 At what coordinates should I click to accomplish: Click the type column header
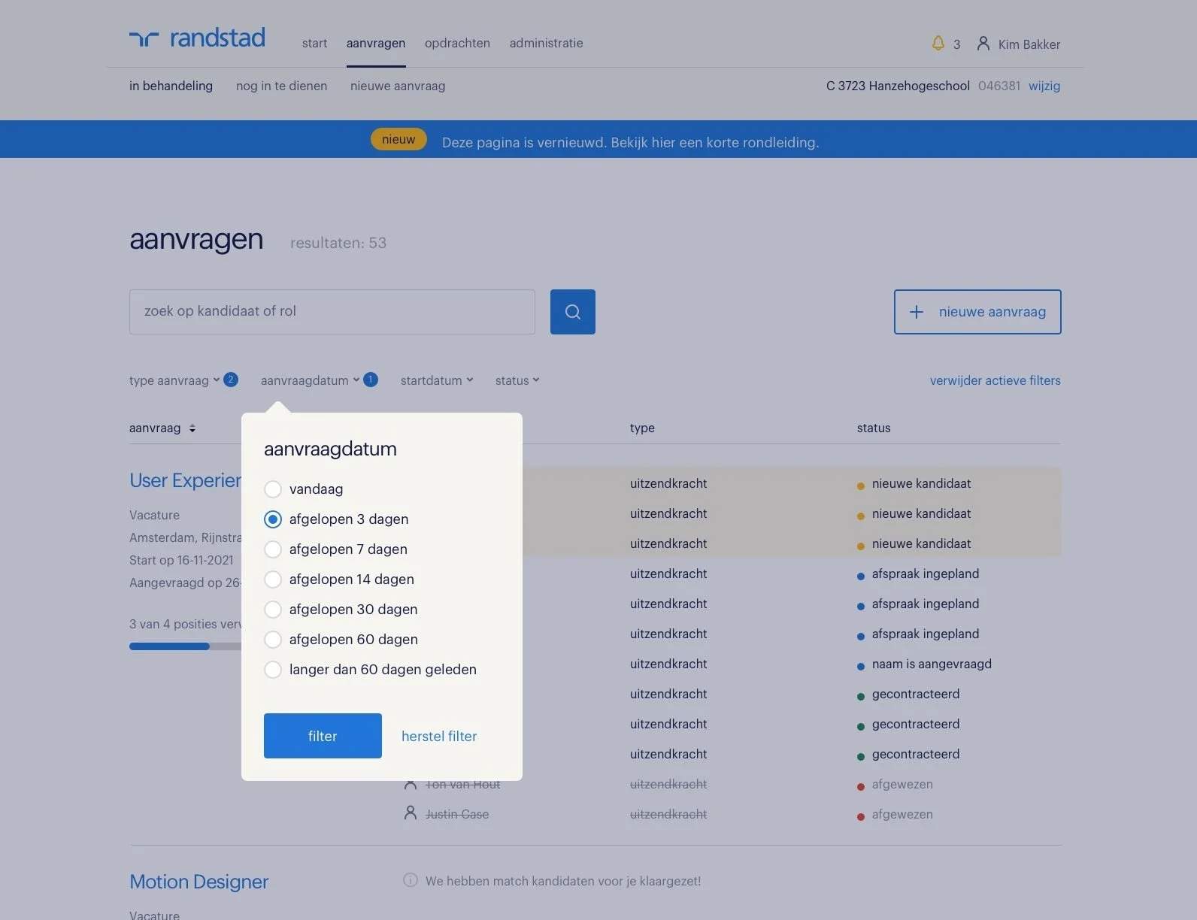pos(642,428)
